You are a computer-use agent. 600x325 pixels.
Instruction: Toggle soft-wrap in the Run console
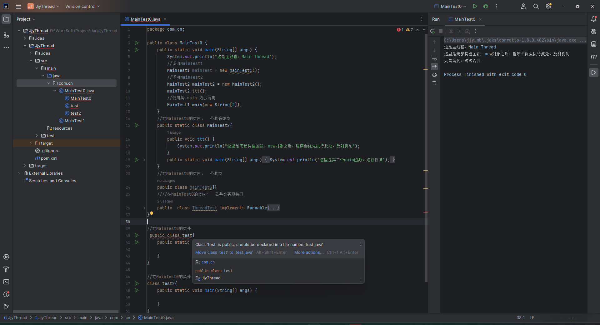tap(434, 58)
